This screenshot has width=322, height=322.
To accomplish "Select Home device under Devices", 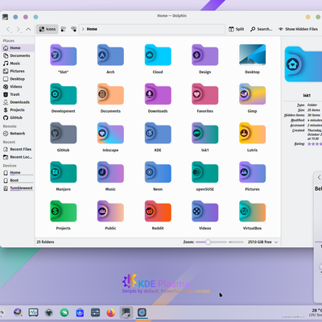I will (18, 172).
